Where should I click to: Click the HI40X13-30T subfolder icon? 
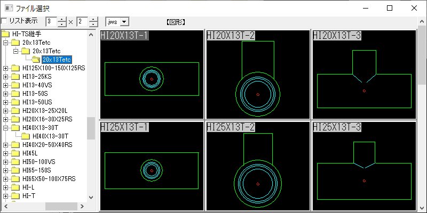pyautogui.click(x=26, y=136)
